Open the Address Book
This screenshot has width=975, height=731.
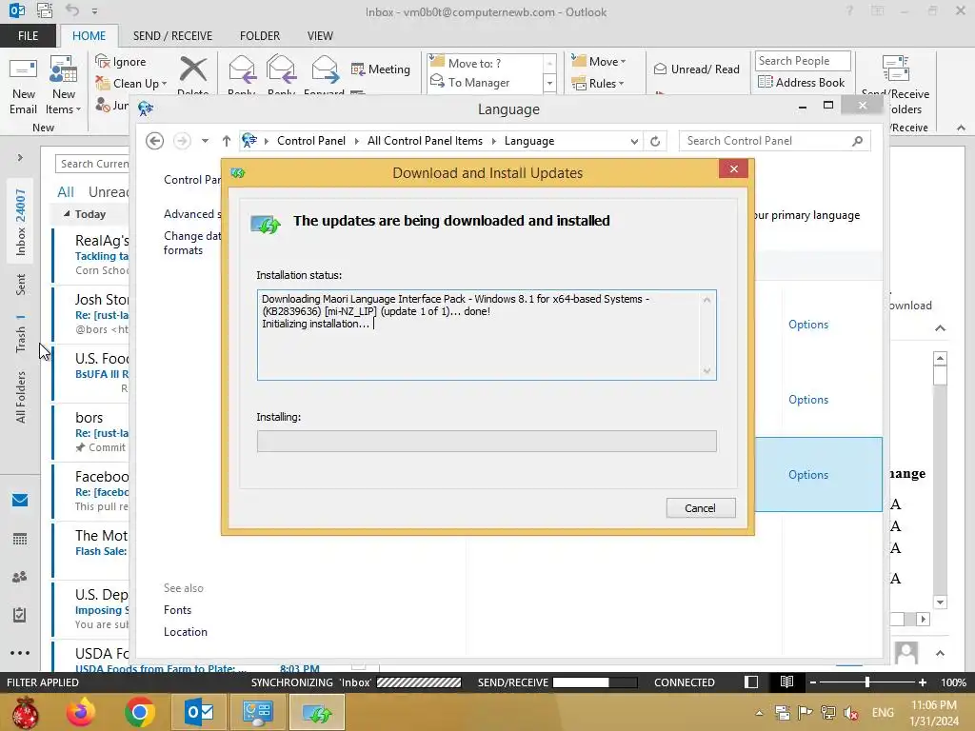coord(801,82)
